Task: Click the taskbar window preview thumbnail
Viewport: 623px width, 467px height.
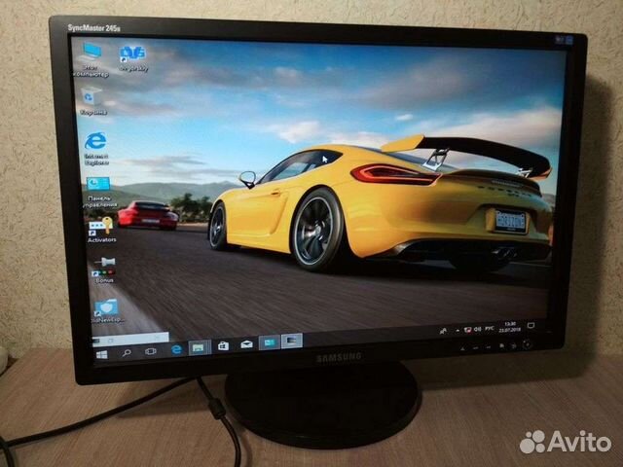Action: tap(130, 339)
